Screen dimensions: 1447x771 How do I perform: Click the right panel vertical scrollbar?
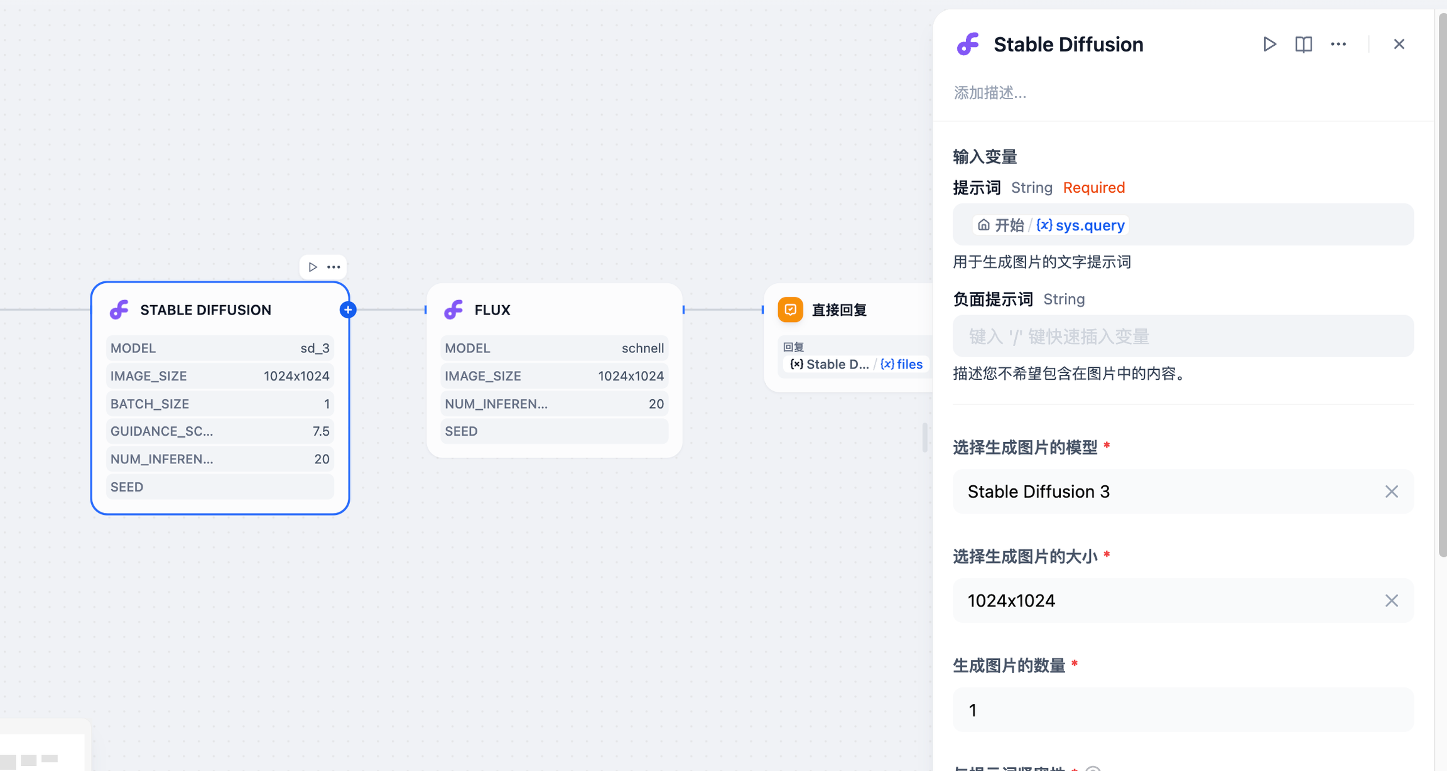point(1442,283)
